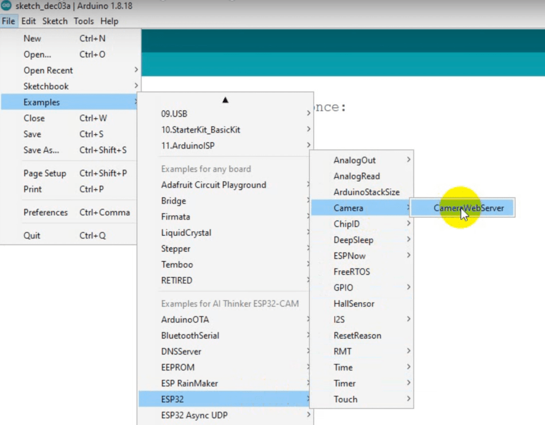Select the Examples menu entry
The image size is (545, 425).
tap(69, 102)
